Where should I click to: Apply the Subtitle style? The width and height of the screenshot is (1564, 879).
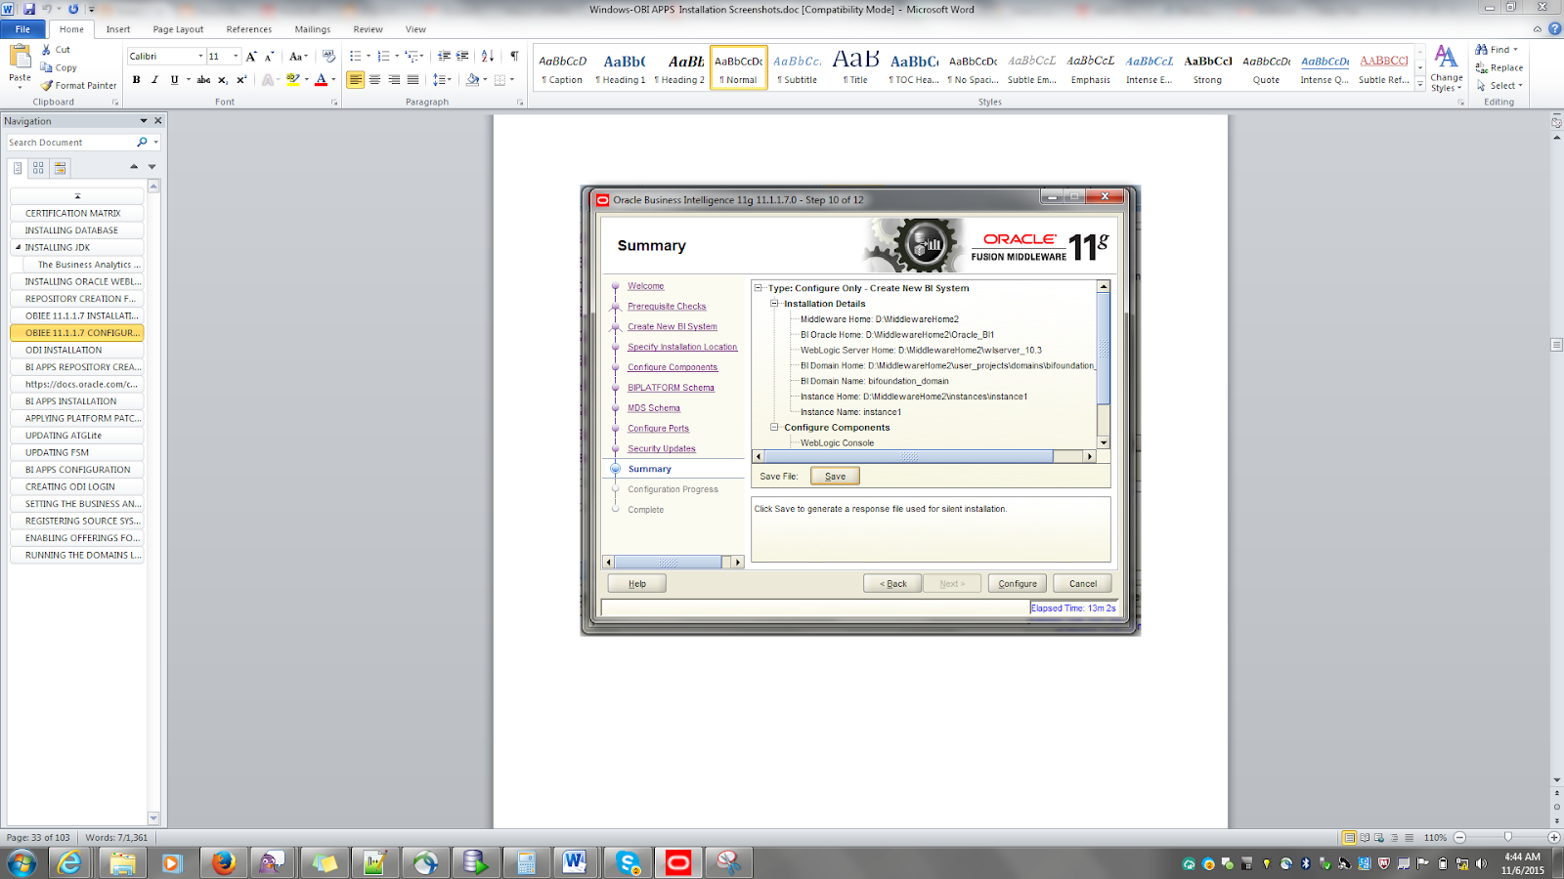[x=798, y=68]
